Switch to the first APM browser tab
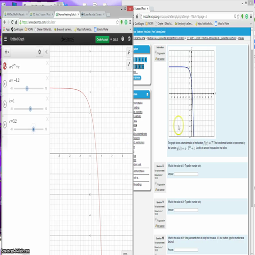Screen dimensions: 255x255 (x=16, y=14)
